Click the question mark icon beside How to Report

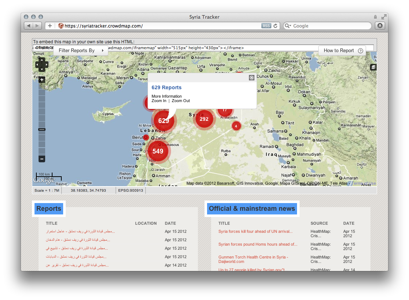pos(360,51)
